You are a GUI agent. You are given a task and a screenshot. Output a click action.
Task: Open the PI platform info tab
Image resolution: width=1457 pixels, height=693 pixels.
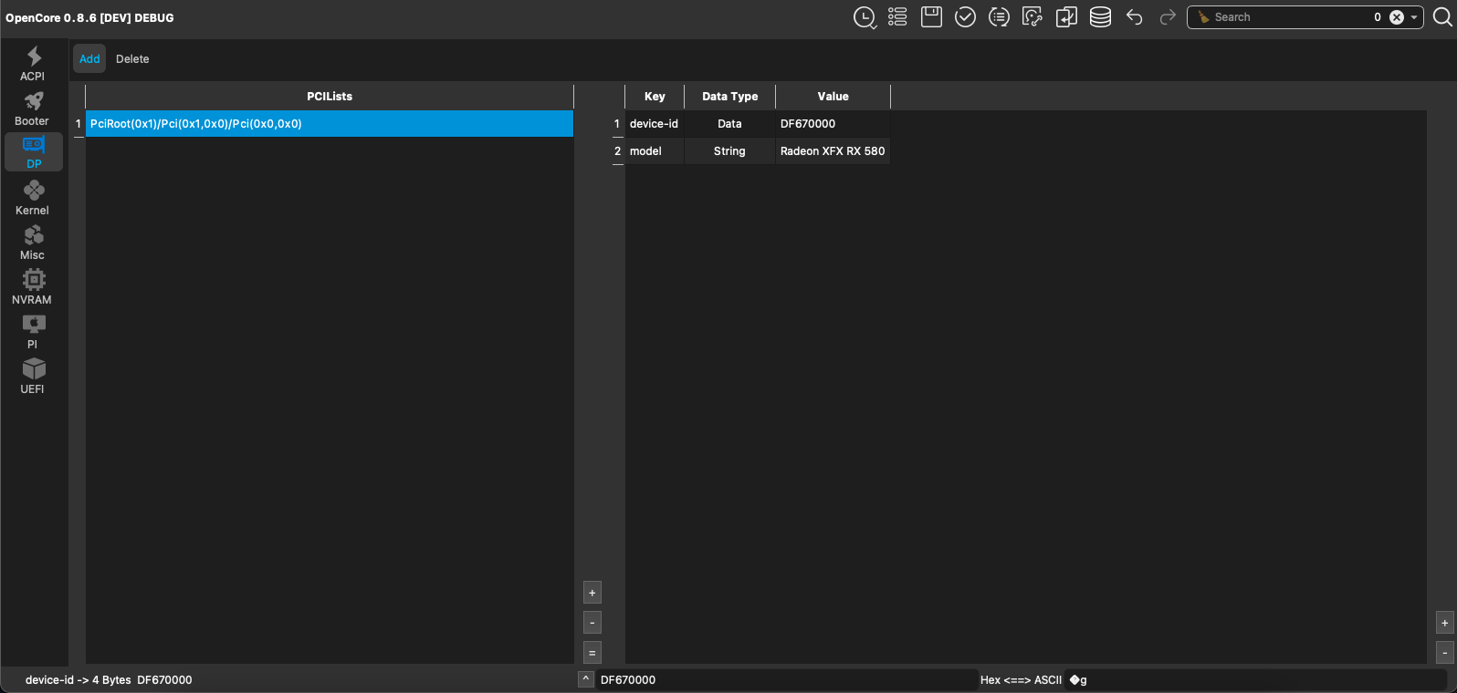[33, 332]
